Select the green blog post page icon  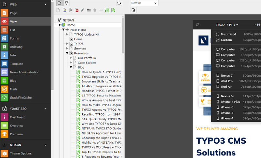coord(113,10)
